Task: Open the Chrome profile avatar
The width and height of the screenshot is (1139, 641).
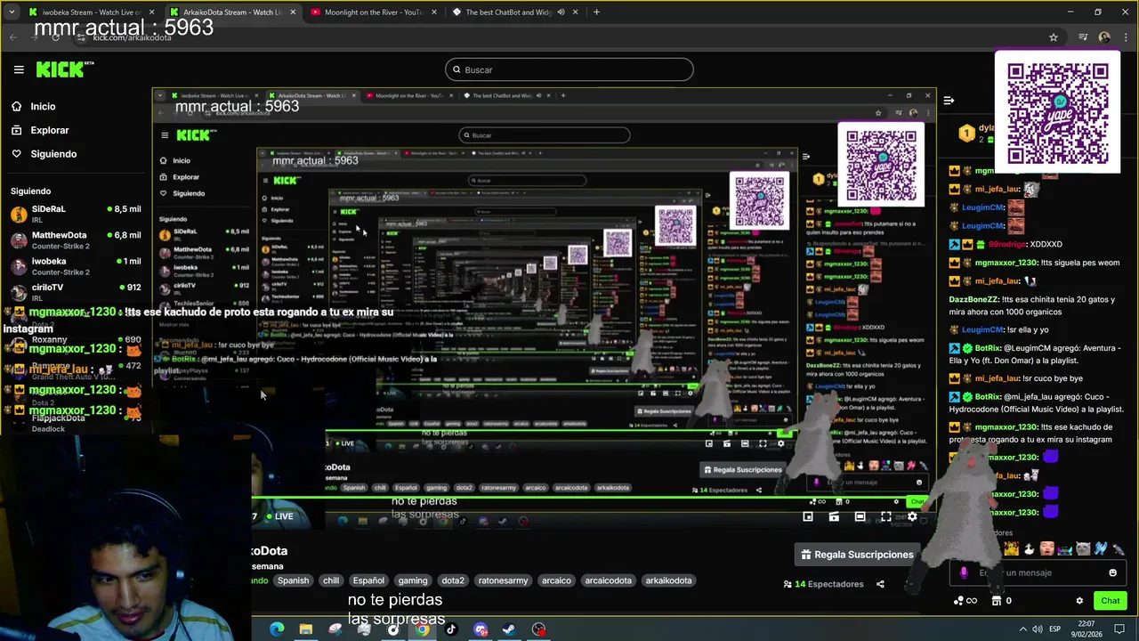Action: (1104, 37)
